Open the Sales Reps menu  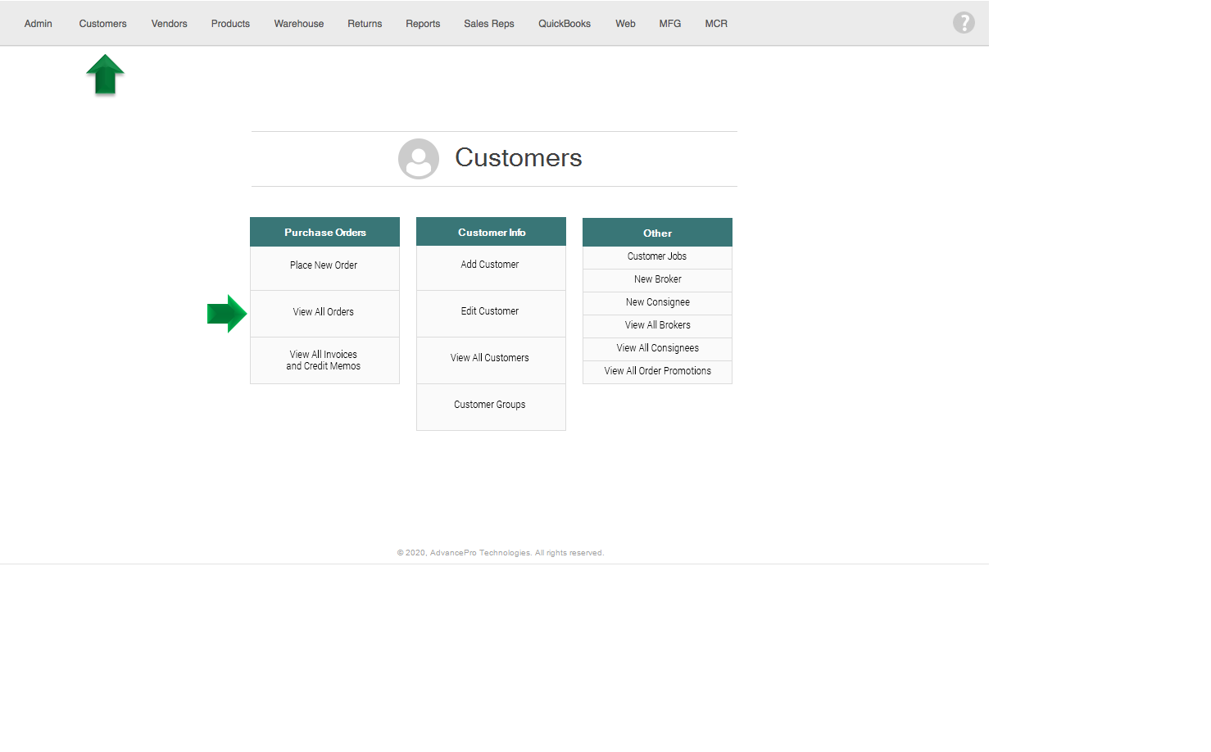pos(488,24)
